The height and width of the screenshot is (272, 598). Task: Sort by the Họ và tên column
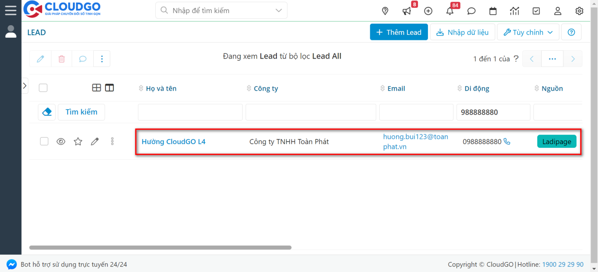tap(161, 88)
